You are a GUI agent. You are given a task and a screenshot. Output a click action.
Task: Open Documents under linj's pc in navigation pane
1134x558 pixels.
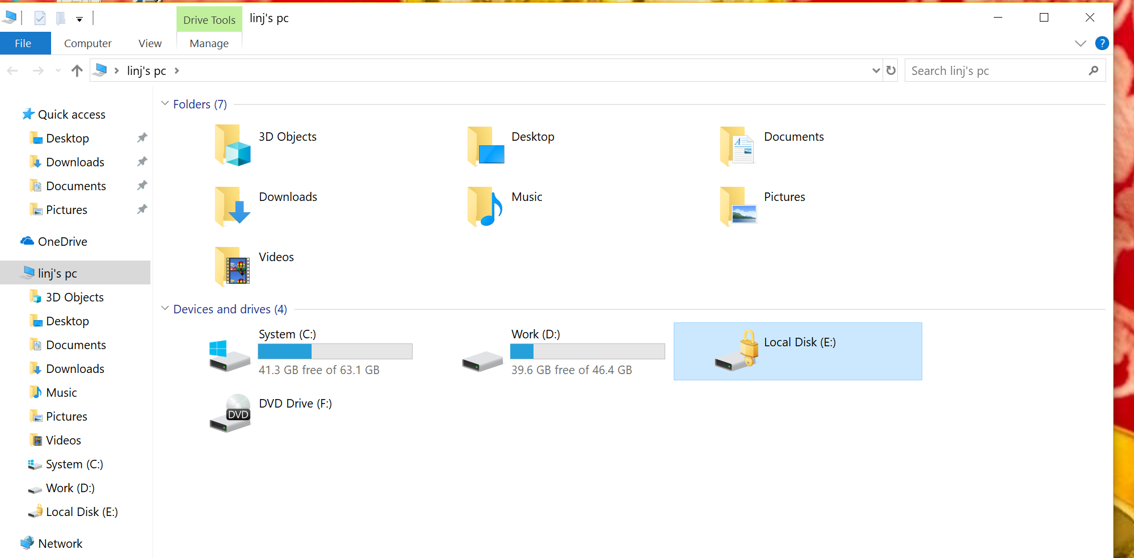76,345
